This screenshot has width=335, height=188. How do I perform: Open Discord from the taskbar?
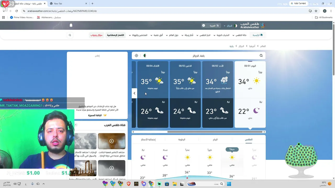pos(144,184)
